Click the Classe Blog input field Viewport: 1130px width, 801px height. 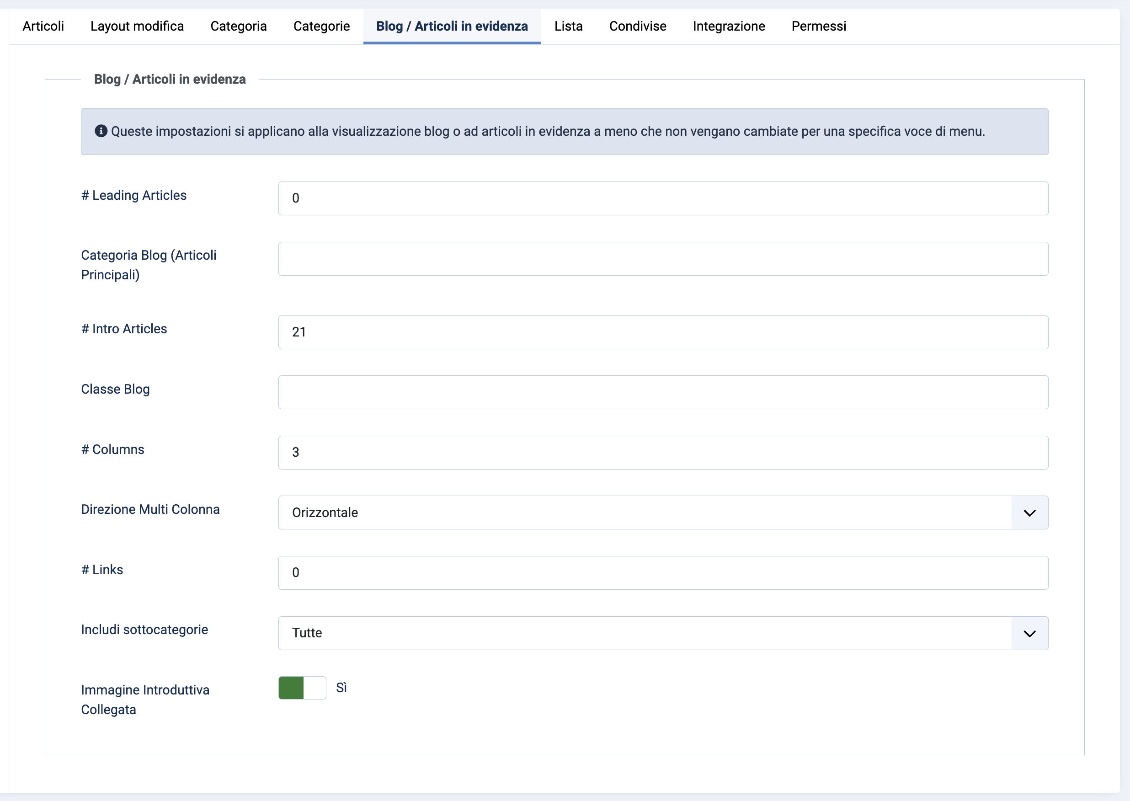tap(663, 392)
